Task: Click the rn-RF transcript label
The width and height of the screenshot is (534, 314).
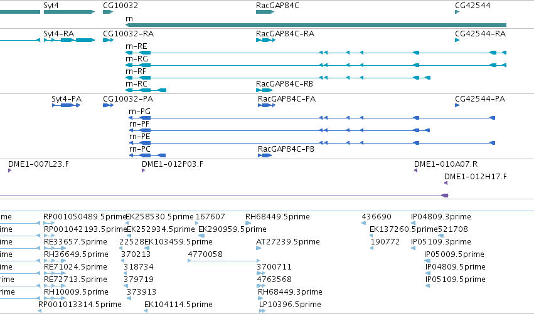Action: tap(136, 71)
